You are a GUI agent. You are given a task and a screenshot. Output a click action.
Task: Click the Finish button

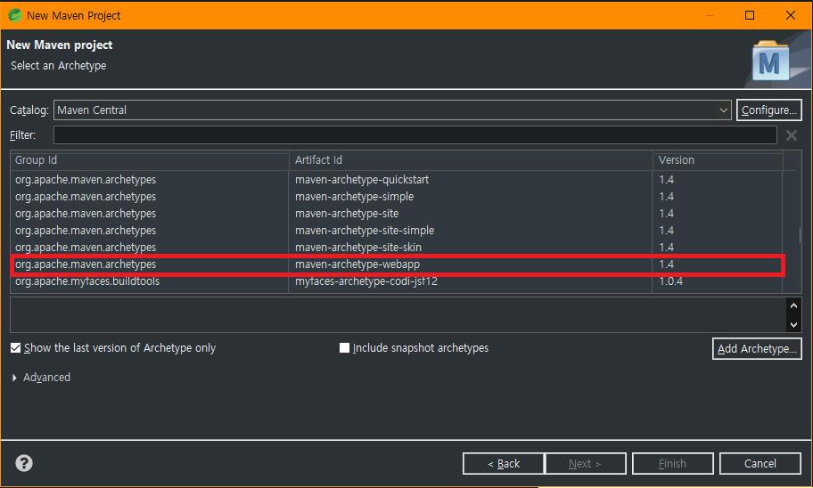pyautogui.click(x=672, y=464)
